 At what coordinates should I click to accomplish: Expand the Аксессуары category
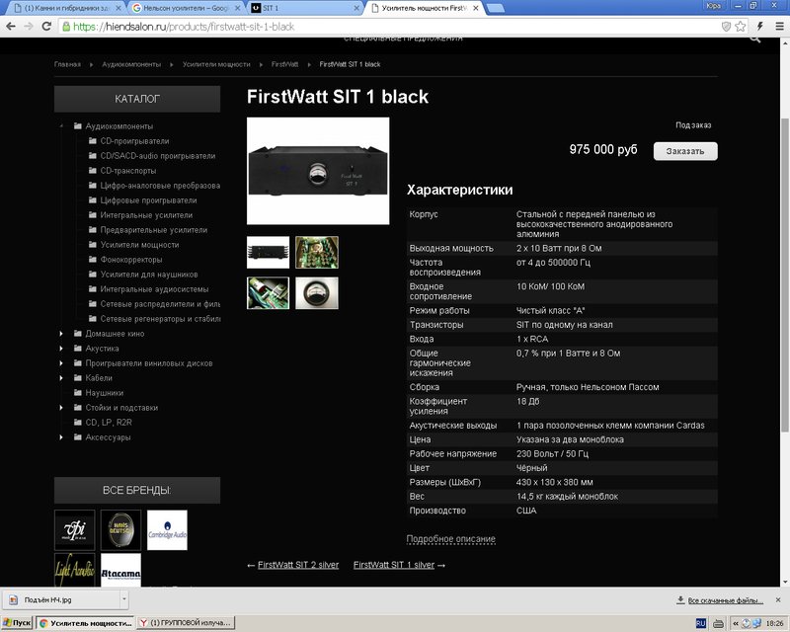point(61,436)
